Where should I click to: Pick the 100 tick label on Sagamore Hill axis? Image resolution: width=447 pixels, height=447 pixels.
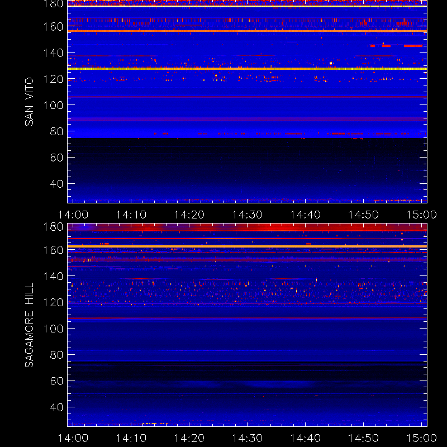tap(53, 329)
